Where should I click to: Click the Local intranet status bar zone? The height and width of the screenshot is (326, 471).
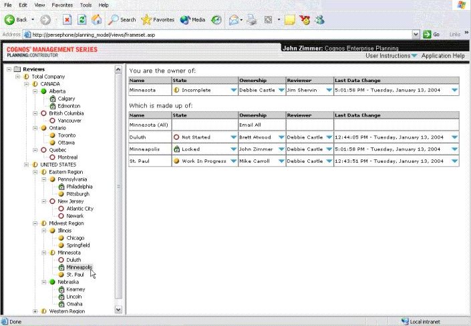[420, 322]
